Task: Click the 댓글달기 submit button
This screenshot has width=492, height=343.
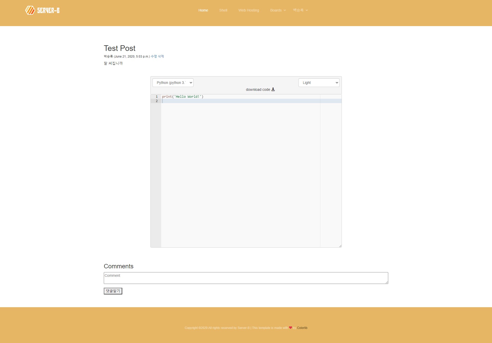Action: pos(113,291)
